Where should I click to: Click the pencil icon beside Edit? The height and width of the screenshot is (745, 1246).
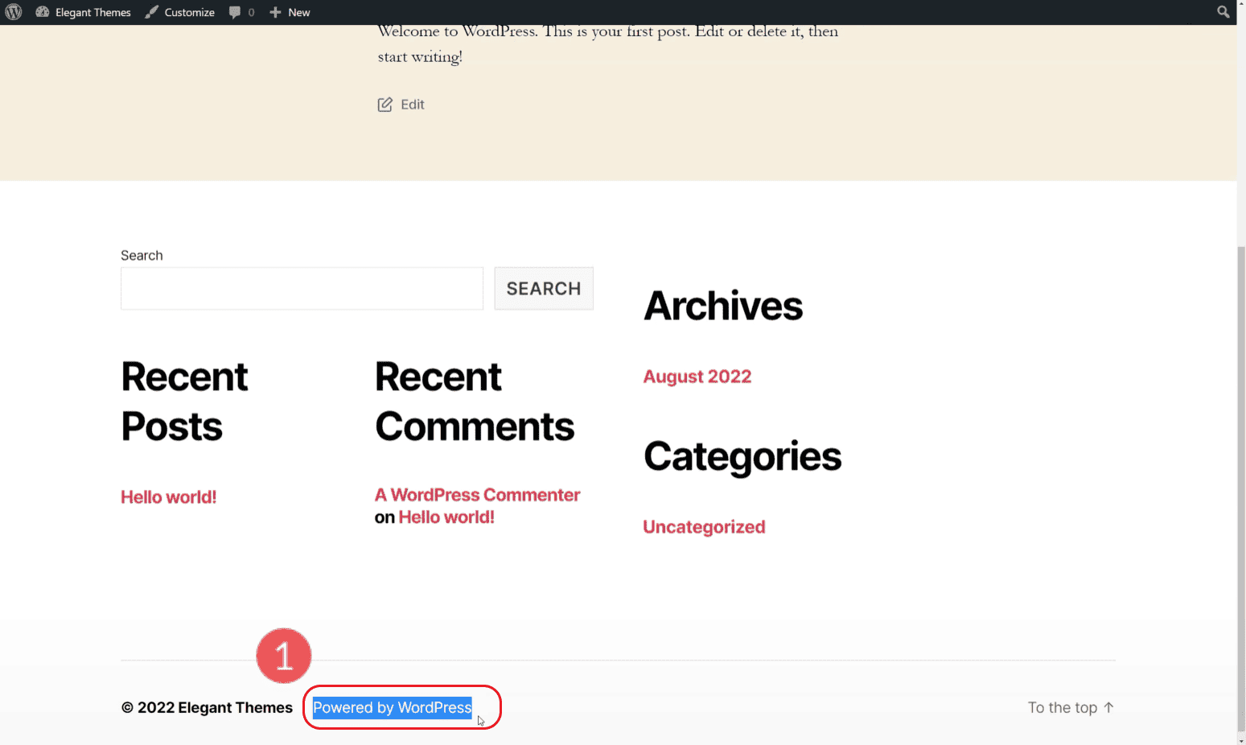click(x=385, y=104)
